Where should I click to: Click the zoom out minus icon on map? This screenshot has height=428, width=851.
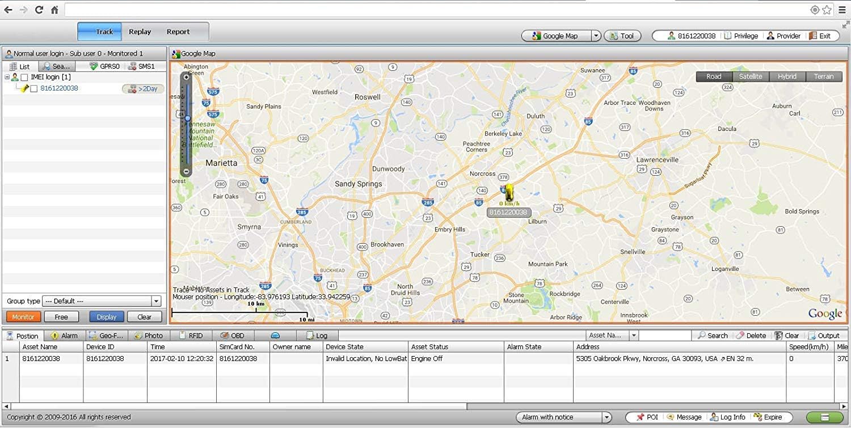tap(186, 171)
